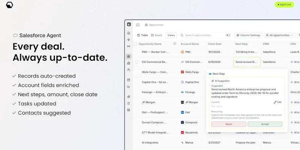The height and width of the screenshot is (150, 300).
Task: Open the All opportunities dropdown
Action: click(279, 35)
